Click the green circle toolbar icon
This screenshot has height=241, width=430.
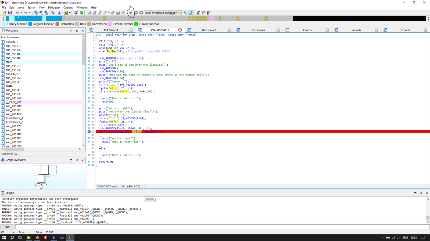tap(81, 13)
